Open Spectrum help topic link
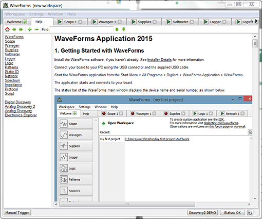Screen dimensions: 262x219 (x=12, y=80)
